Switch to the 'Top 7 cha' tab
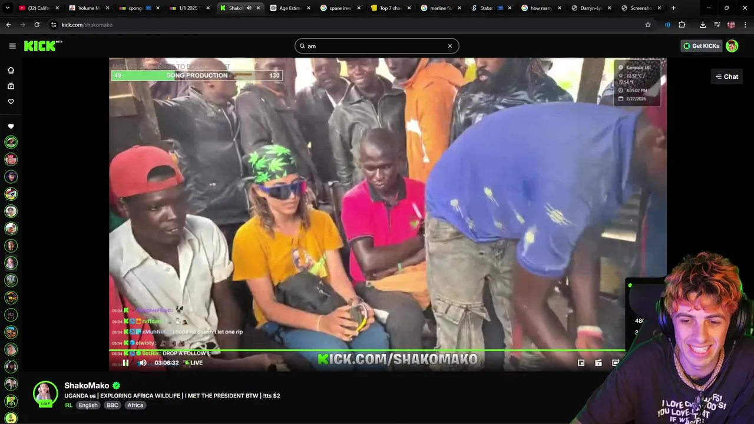 click(x=390, y=8)
